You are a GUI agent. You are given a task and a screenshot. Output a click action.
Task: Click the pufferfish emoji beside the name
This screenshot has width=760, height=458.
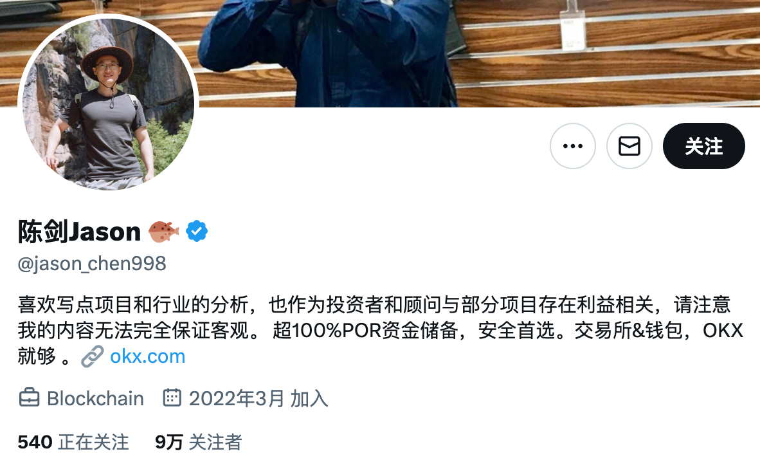(x=163, y=231)
